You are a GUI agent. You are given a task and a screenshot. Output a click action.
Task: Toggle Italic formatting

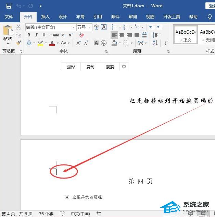(x=36, y=35)
